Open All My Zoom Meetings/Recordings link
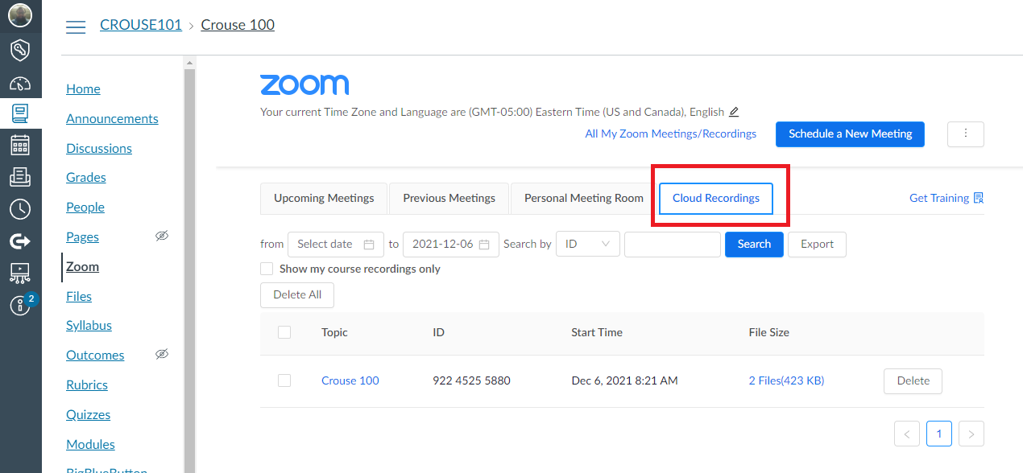Screen dimensions: 1023x473 670,134
